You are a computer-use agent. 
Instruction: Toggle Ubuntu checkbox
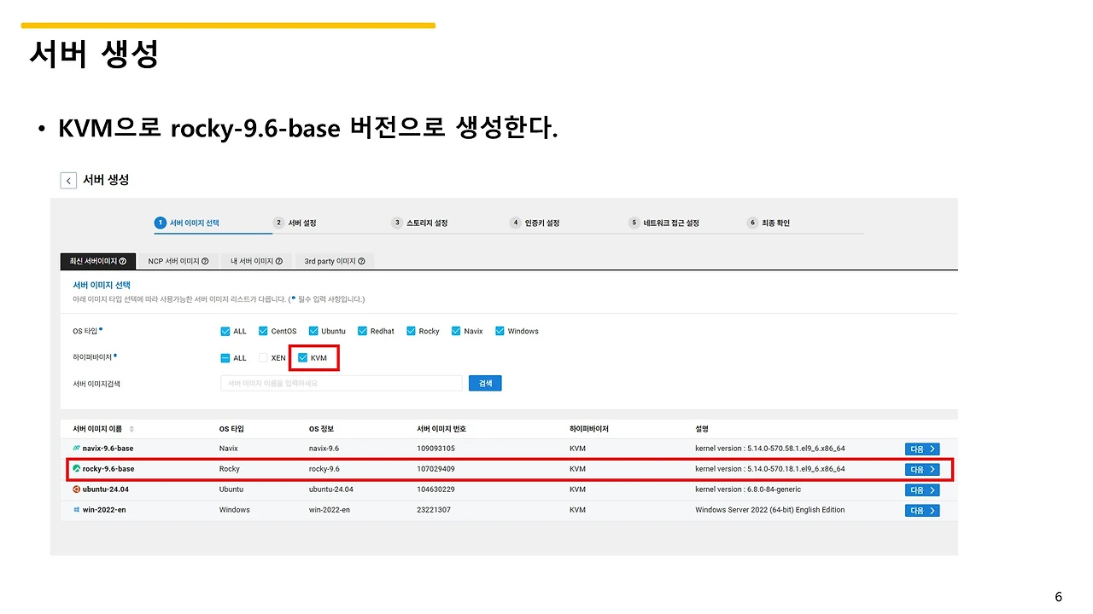(x=313, y=331)
